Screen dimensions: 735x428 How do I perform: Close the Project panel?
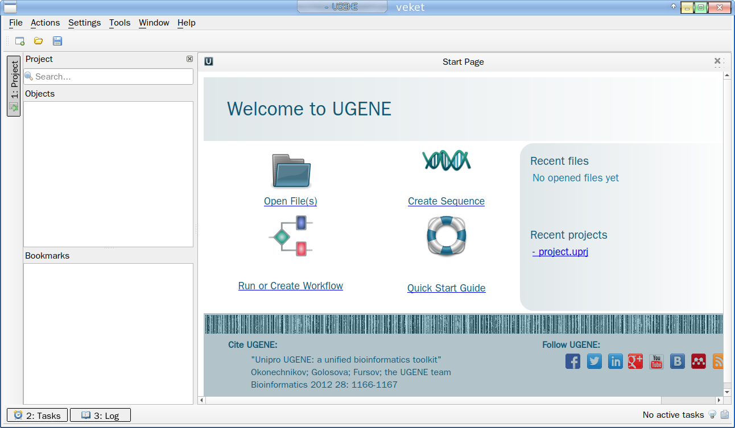click(189, 59)
